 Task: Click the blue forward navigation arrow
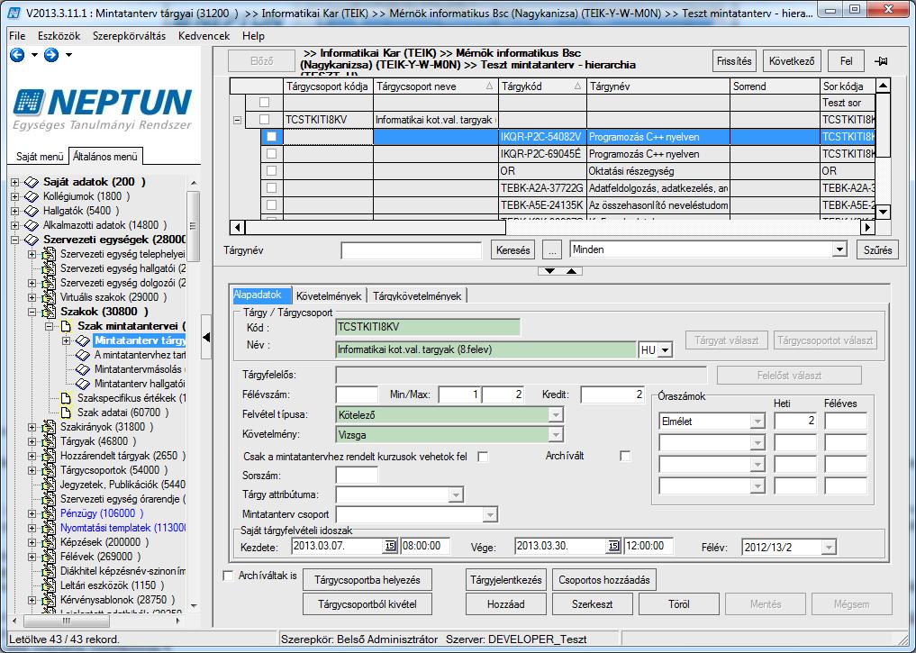[x=51, y=55]
